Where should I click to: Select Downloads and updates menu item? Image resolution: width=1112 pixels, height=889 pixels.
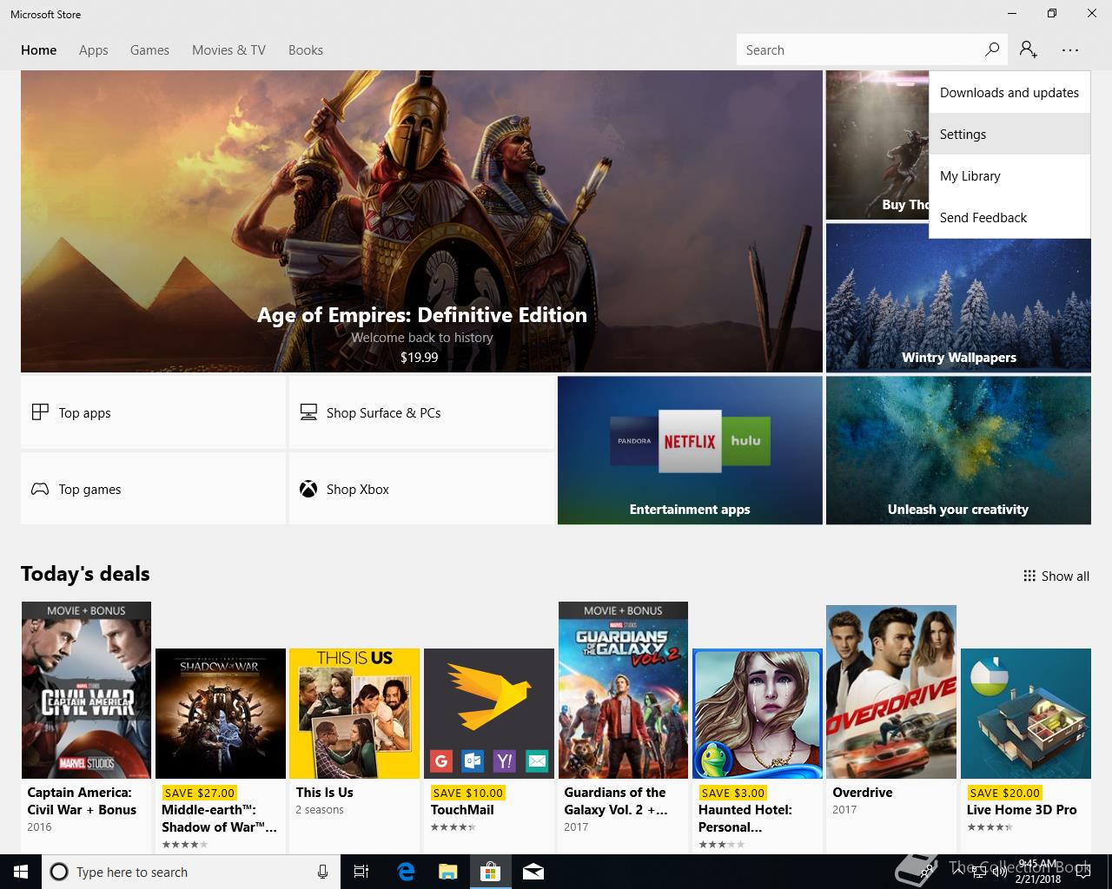(1009, 92)
